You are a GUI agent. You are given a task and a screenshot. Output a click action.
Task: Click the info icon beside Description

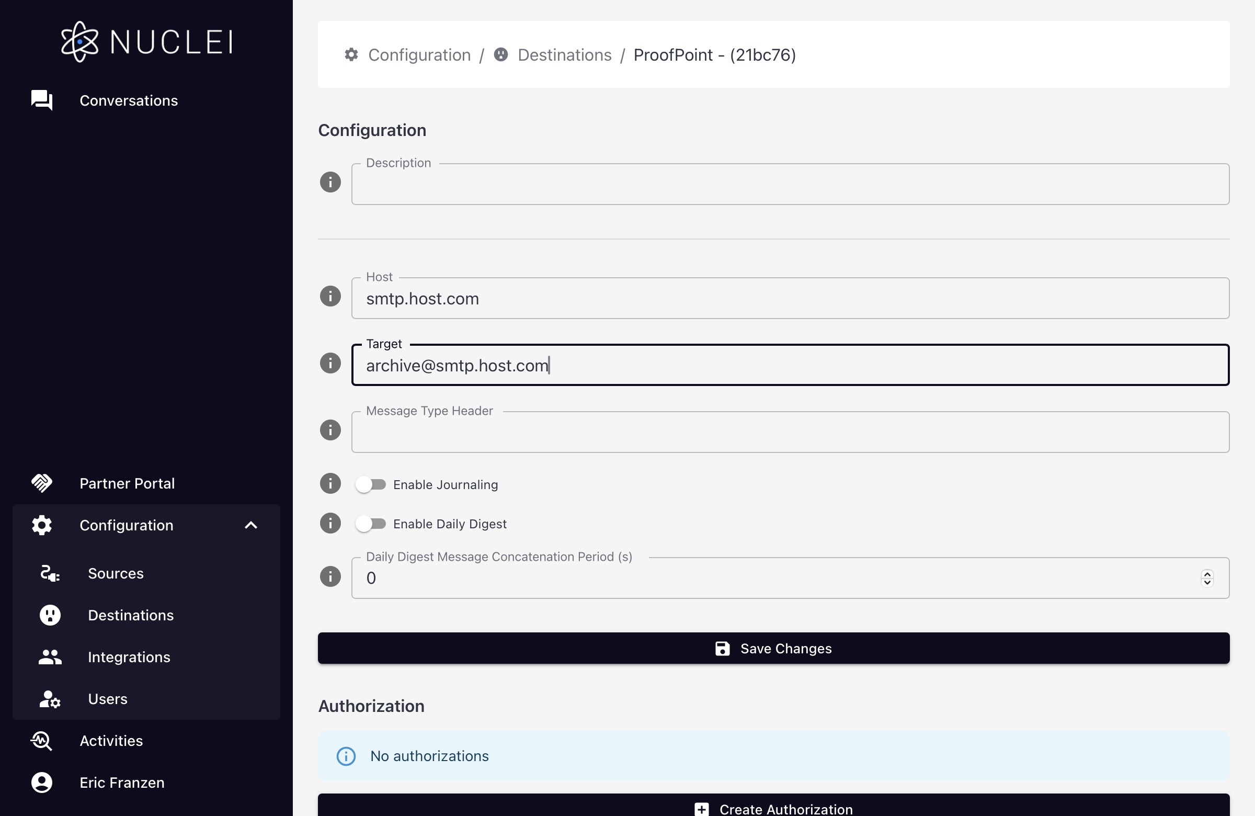330,183
